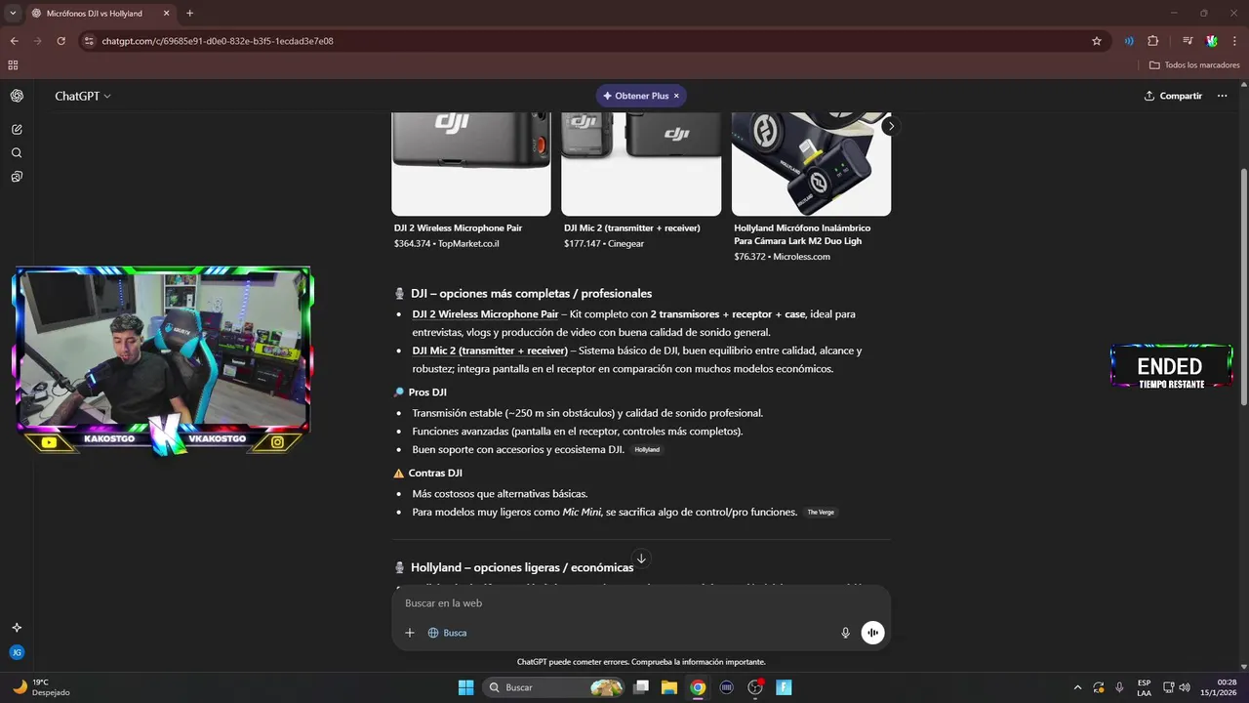Click the sparkle icon in lower sidebar
The width and height of the screenshot is (1249, 703).
click(17, 628)
